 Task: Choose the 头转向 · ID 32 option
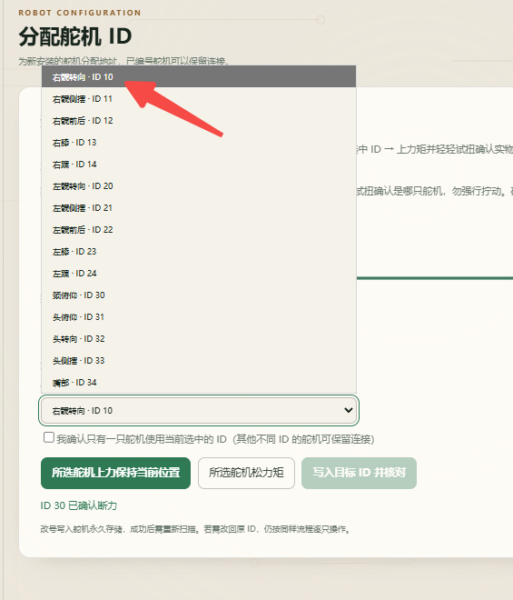[199, 339]
